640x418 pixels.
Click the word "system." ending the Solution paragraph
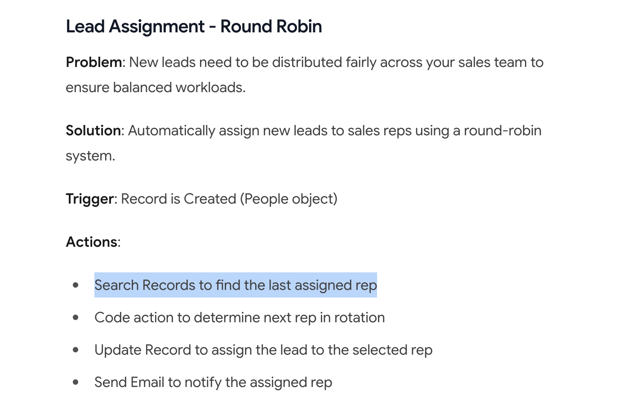click(x=90, y=156)
